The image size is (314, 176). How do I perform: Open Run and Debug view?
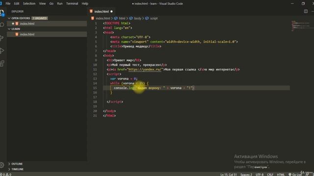pyautogui.click(x=2, y=51)
